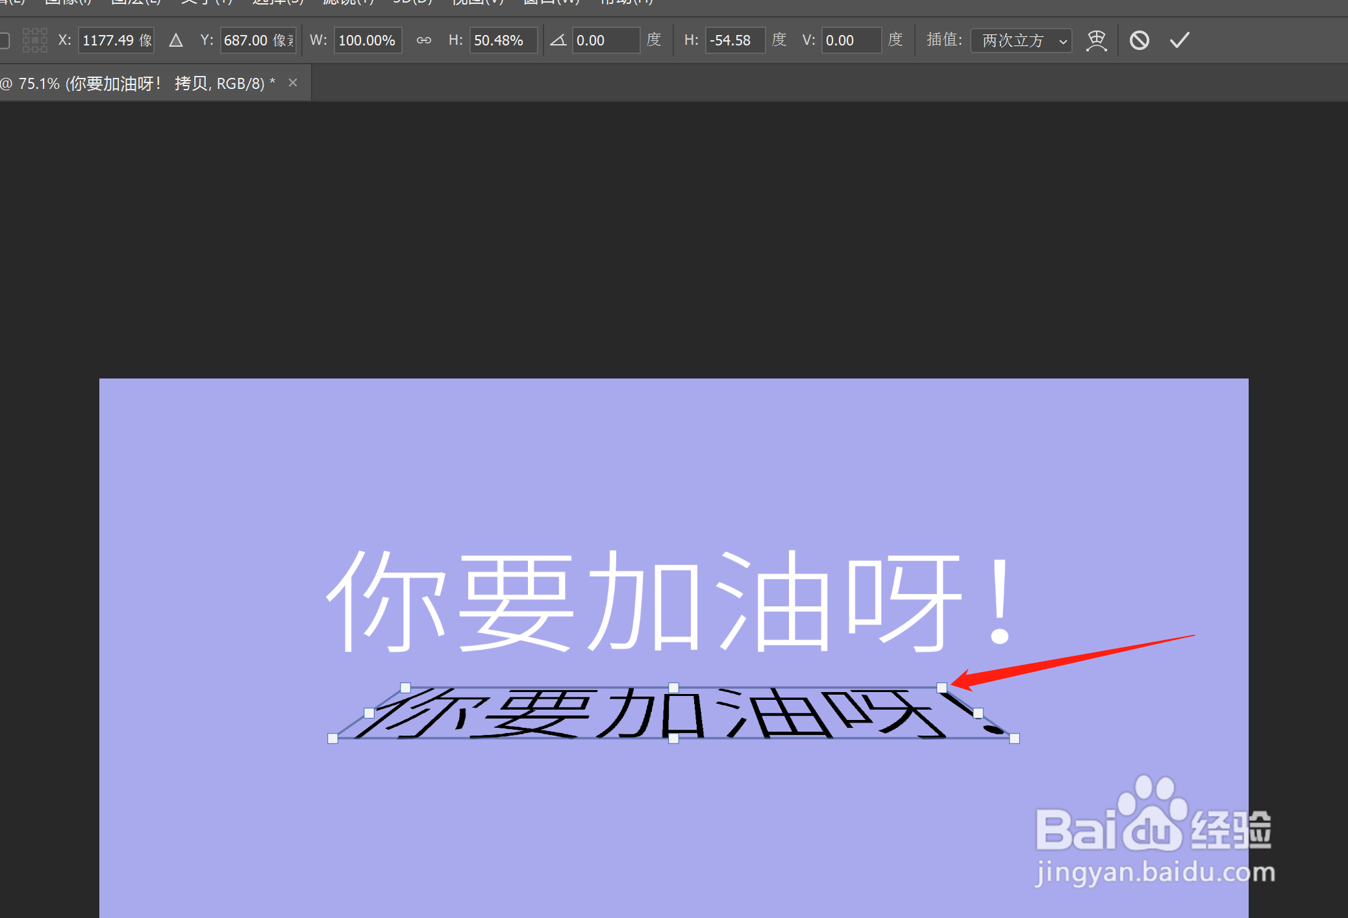Click the Y position field showing 687.00
This screenshot has height=918, width=1348.
(258, 40)
